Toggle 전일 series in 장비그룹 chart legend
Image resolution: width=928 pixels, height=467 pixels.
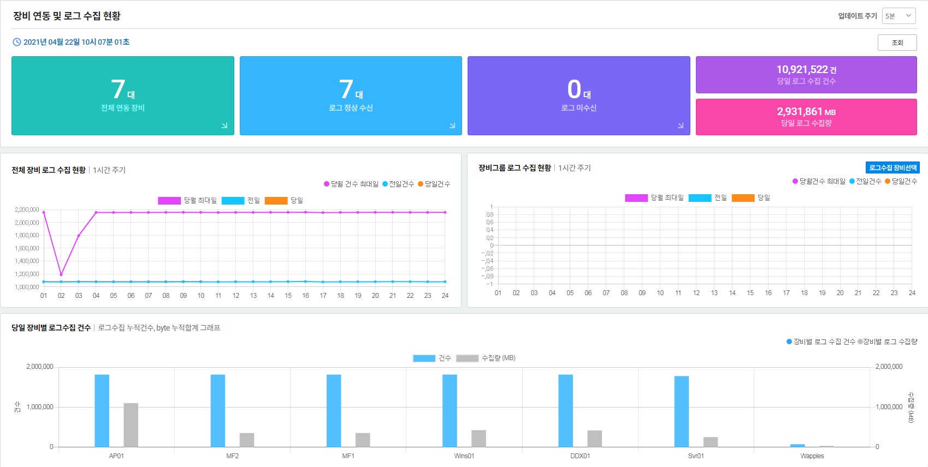(x=700, y=198)
